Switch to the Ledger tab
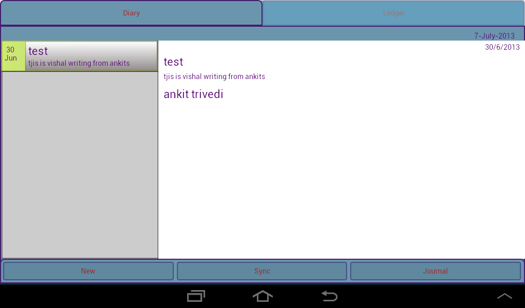525x308 pixels. 393,13
